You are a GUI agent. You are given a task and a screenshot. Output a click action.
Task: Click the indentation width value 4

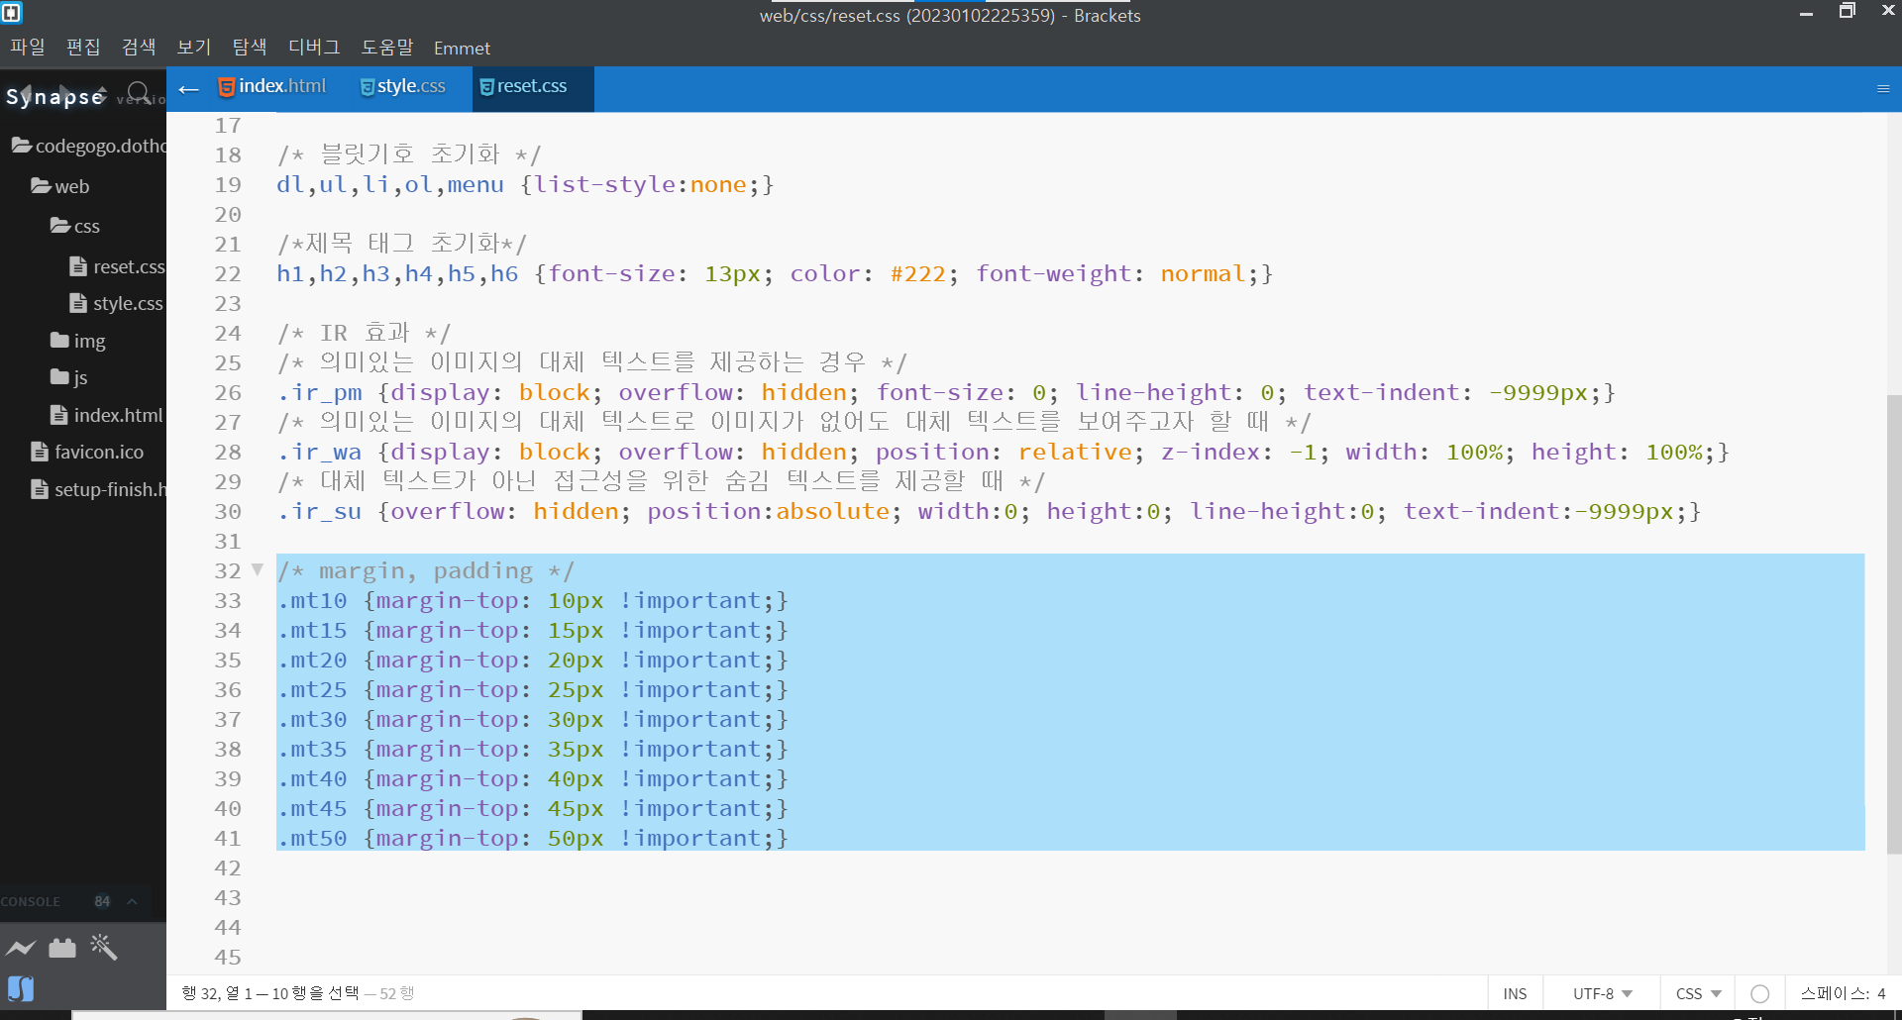[1881, 993]
